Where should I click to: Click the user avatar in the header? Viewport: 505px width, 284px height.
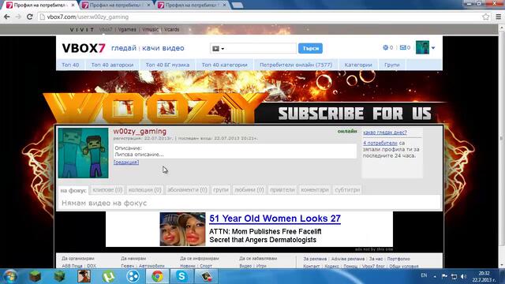click(x=422, y=47)
